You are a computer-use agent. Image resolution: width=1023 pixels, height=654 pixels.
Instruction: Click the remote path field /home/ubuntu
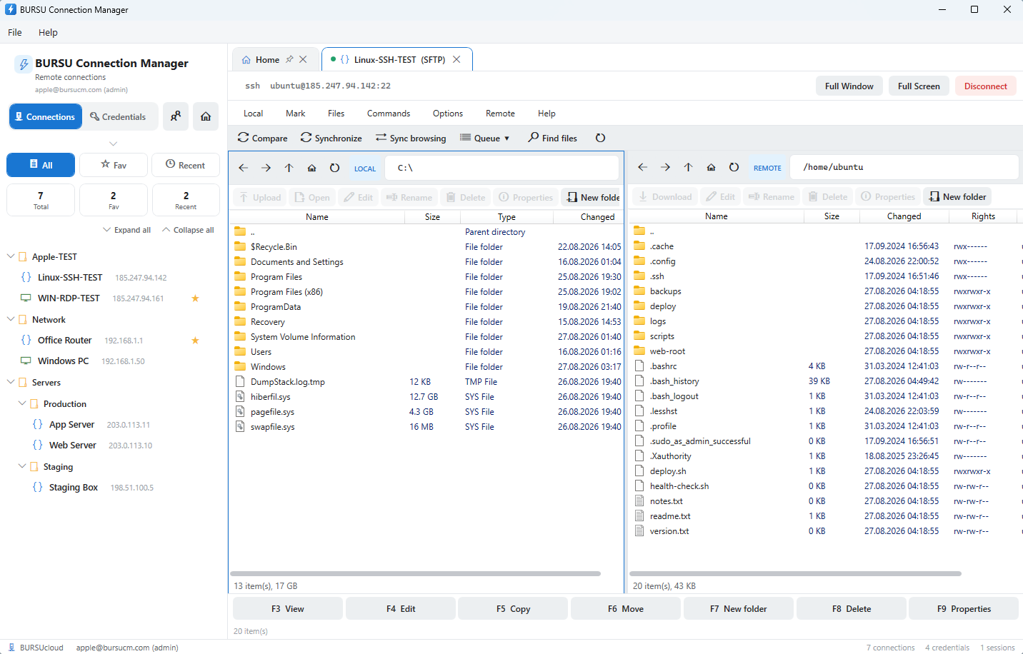[x=905, y=167]
